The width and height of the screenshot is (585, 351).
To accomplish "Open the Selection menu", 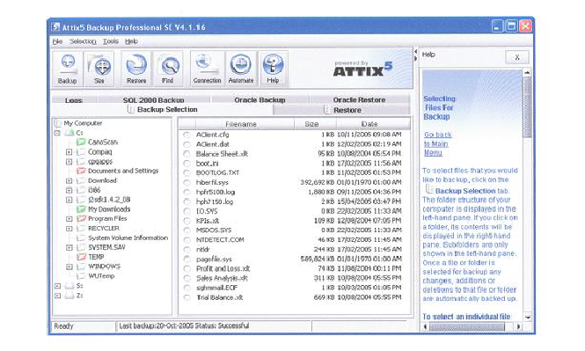I will click(83, 41).
